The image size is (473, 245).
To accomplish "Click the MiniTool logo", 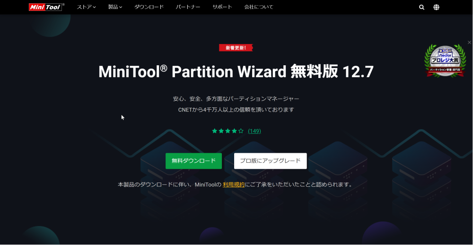I will [47, 7].
